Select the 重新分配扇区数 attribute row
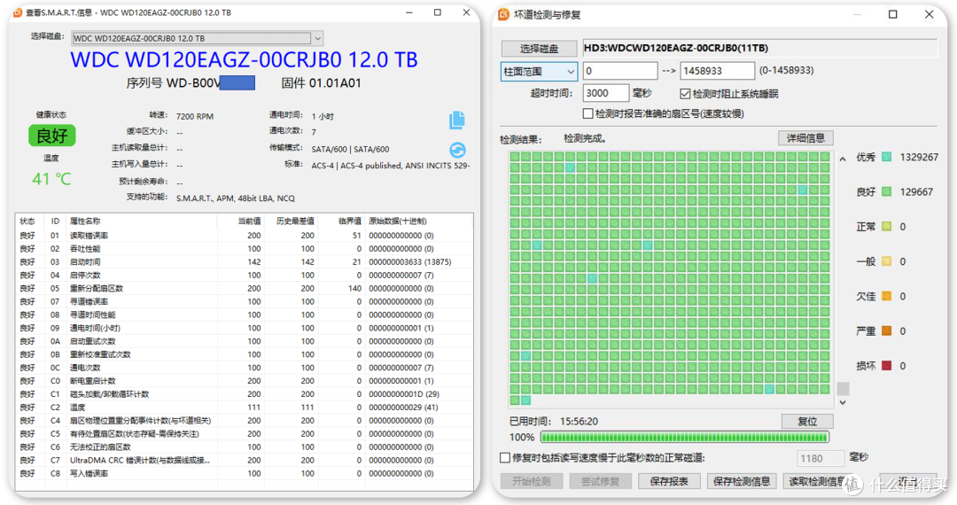This screenshot has width=957, height=505. (x=244, y=289)
